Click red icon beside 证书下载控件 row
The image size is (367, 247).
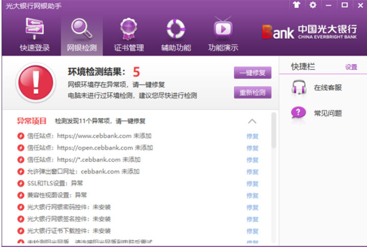pos(21,231)
